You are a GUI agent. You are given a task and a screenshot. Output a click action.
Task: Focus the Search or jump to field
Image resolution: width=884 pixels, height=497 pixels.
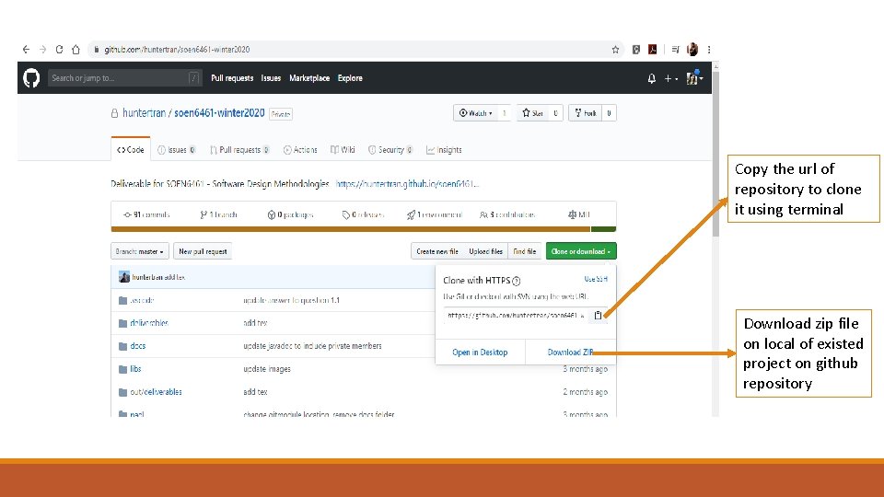[124, 77]
